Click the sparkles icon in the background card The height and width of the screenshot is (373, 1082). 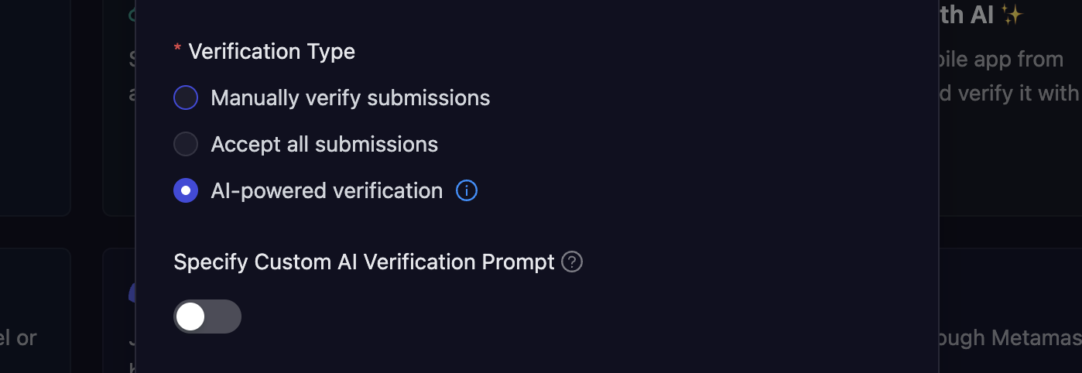[1012, 15]
